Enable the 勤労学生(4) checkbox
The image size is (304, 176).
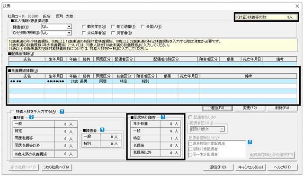84,26
